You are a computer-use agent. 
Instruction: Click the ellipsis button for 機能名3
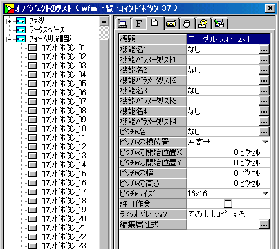264,91
